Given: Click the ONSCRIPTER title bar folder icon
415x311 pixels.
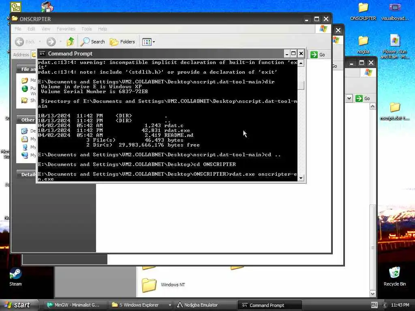Looking at the screenshot, I should 15,19.
